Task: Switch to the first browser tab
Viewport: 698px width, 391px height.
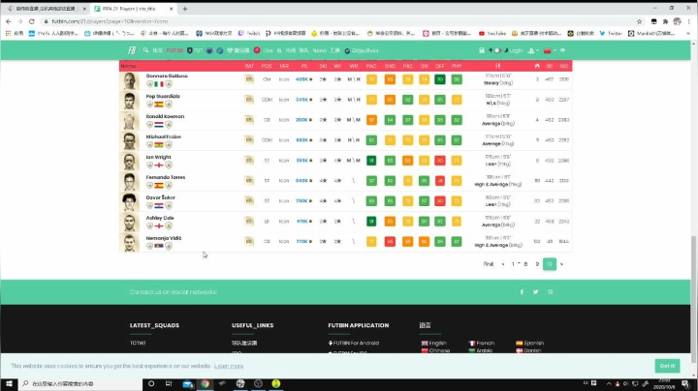Action: pyautogui.click(x=47, y=9)
